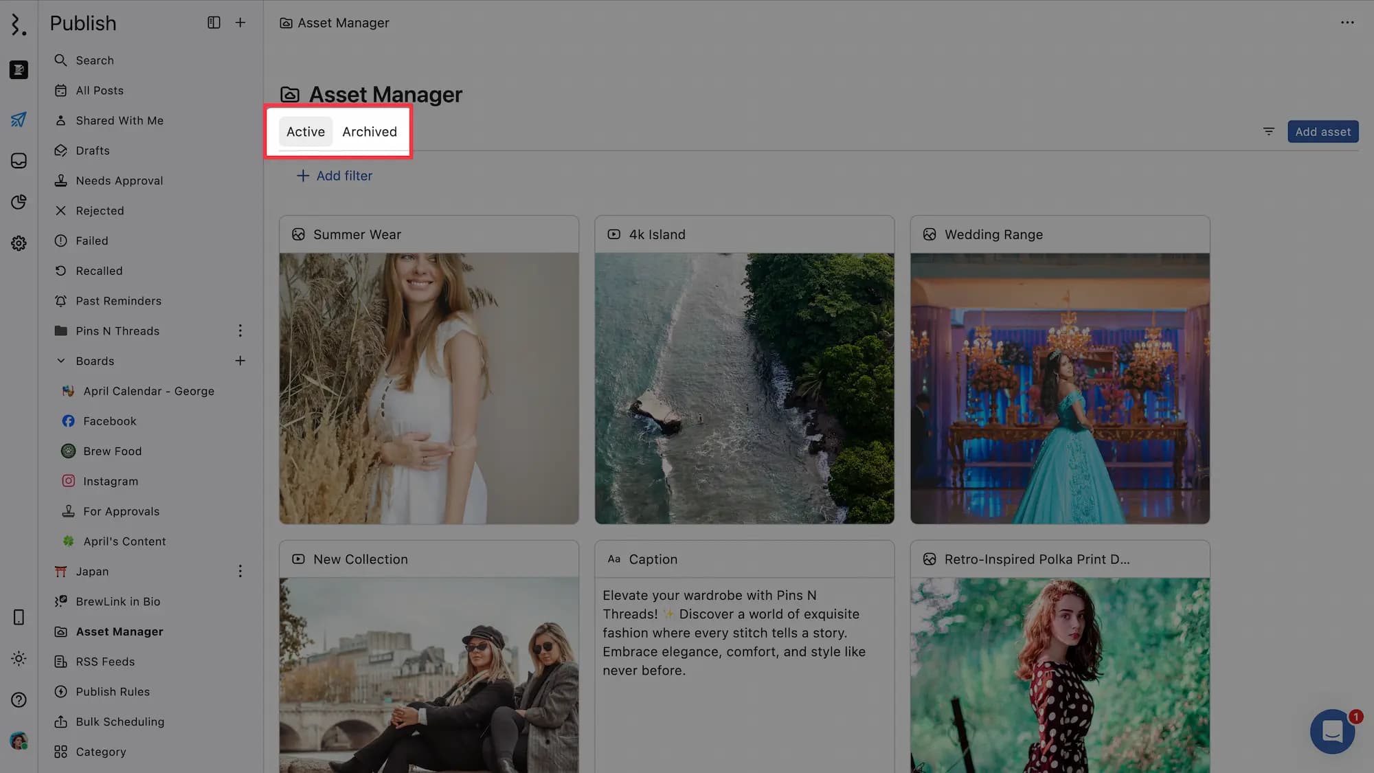Open the Wedding Range asset thumbnail

coord(1059,388)
